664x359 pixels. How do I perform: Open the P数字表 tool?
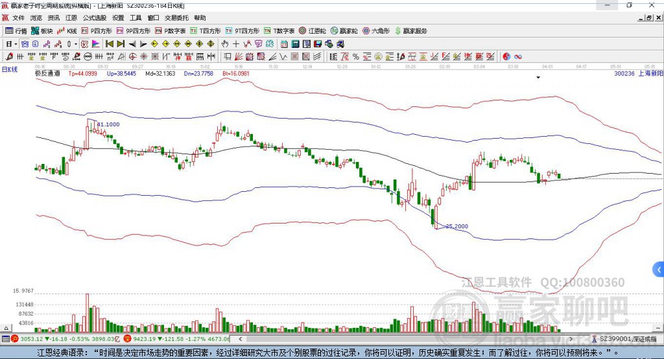pos(171,31)
